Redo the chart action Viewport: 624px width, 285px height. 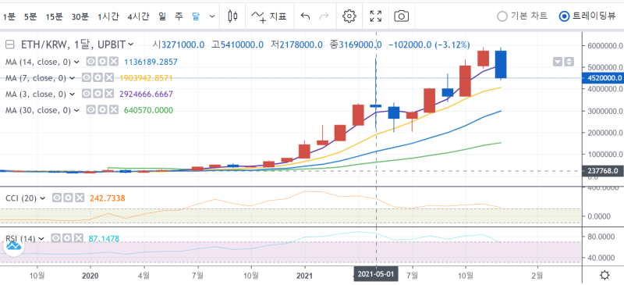pyautogui.click(x=324, y=16)
